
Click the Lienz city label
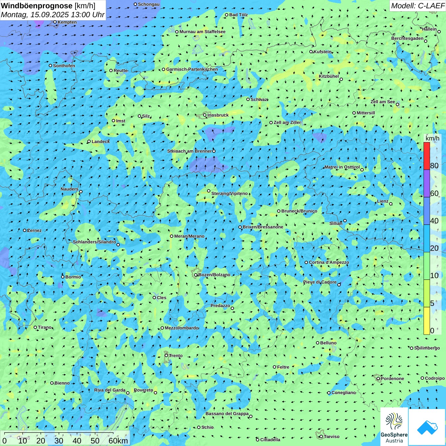pos(383,201)
